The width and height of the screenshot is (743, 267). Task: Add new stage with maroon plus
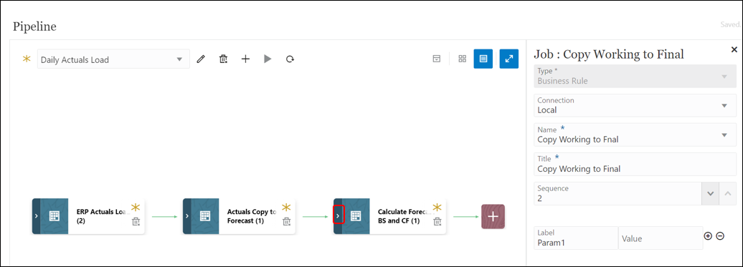[493, 216]
